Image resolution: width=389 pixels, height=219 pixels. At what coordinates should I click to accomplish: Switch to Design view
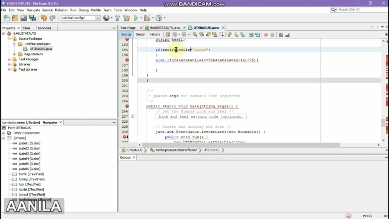click(x=140, y=34)
